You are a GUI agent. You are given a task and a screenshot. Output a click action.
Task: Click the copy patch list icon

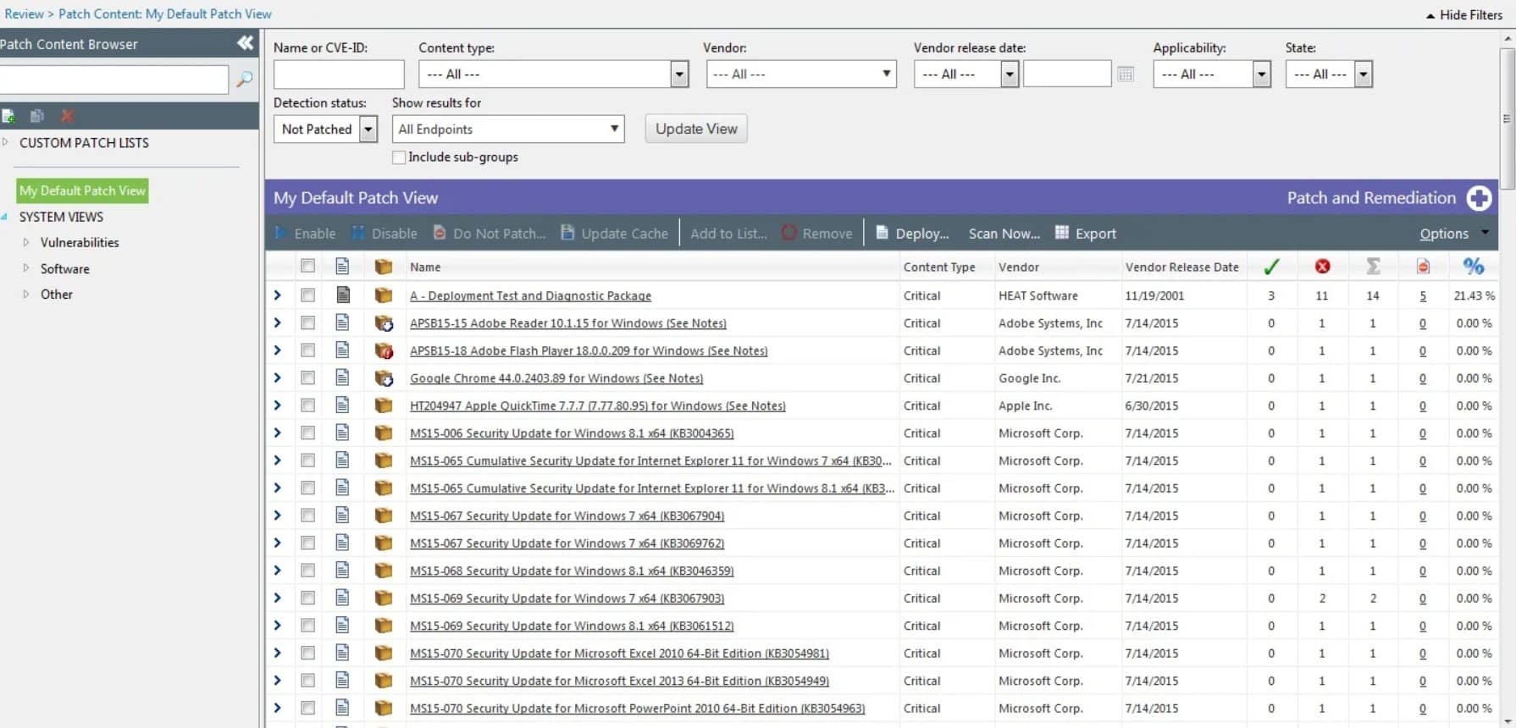tap(37, 116)
